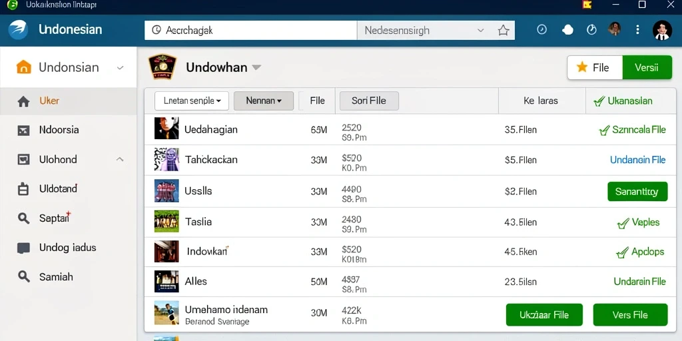Click the Uldotand briefcase icon in sidebar
This screenshot has height=341, width=682.
point(23,188)
